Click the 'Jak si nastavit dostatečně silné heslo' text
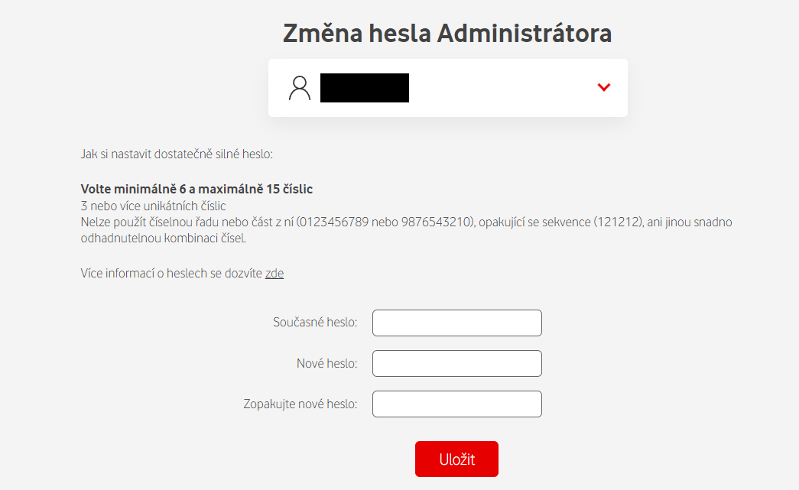Viewport: 799px width, 490px height. [177, 154]
